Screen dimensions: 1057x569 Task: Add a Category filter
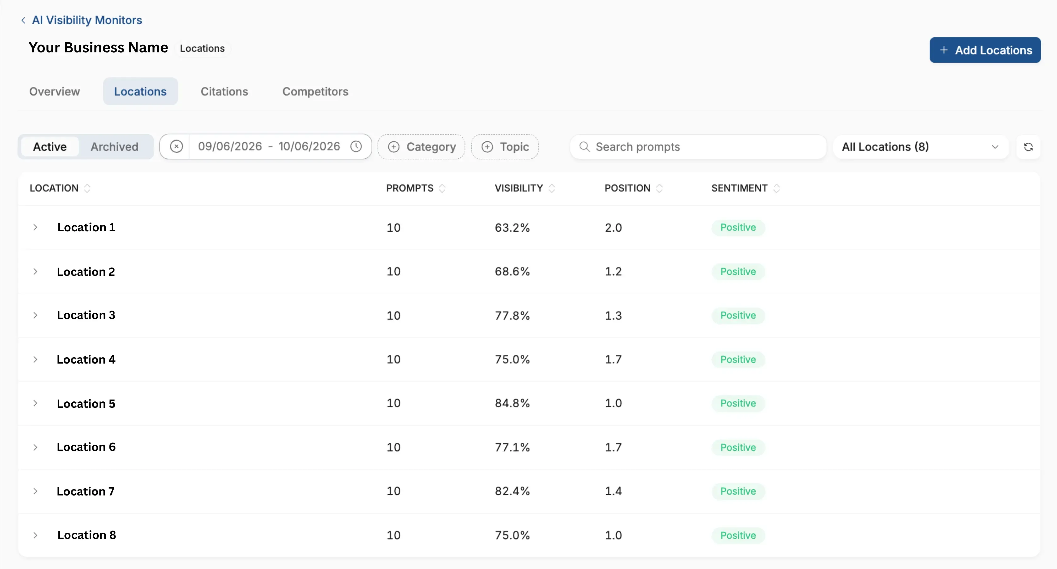(x=422, y=147)
